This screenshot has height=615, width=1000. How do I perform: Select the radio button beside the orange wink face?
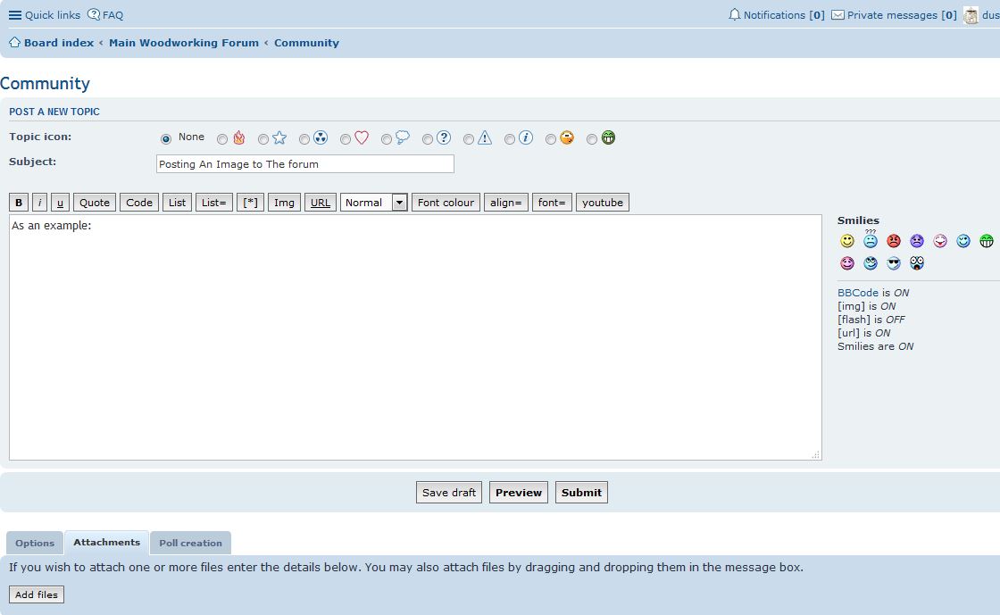[550, 139]
